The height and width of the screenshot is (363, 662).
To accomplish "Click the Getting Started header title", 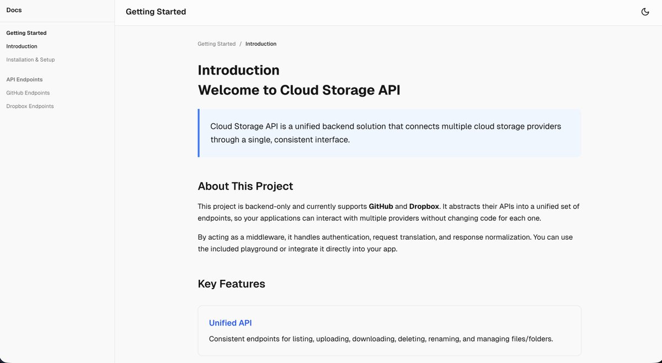I will click(156, 12).
